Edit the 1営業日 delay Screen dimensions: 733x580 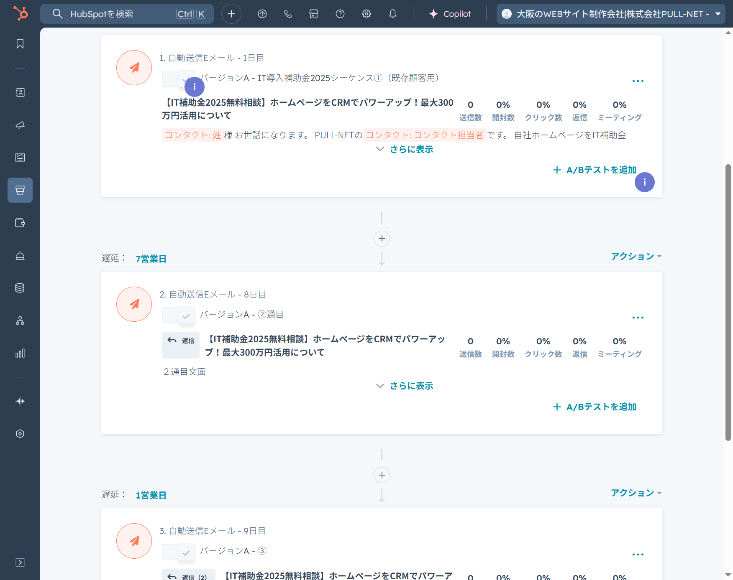pos(151,495)
